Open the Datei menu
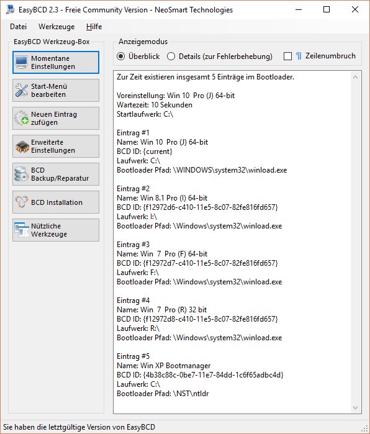 (18, 27)
